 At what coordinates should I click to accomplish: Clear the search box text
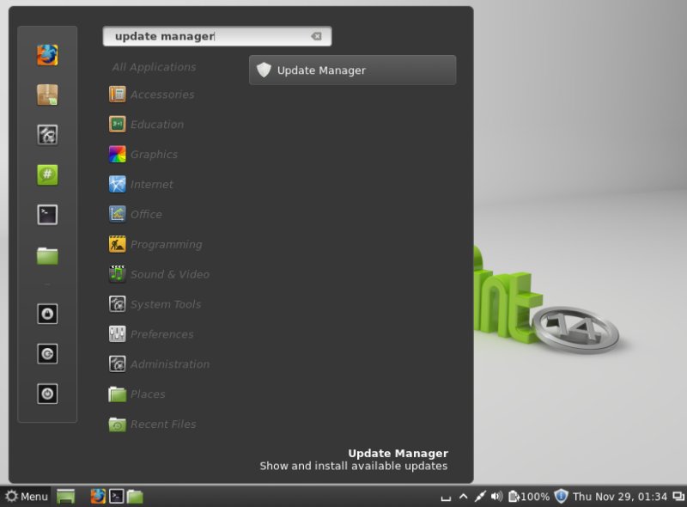[x=316, y=36]
